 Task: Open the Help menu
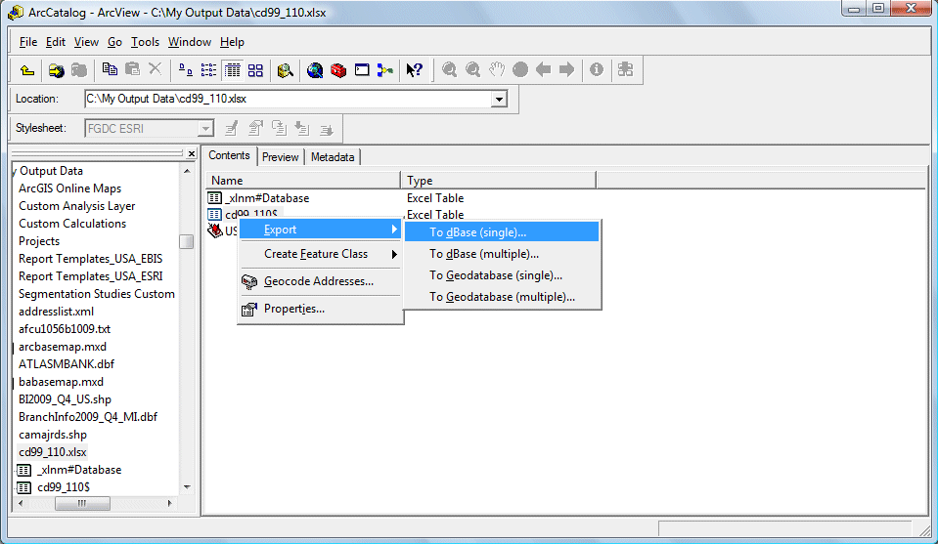232,42
